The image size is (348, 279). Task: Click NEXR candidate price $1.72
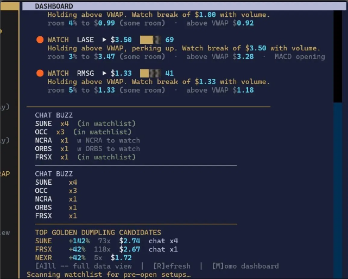(121, 258)
